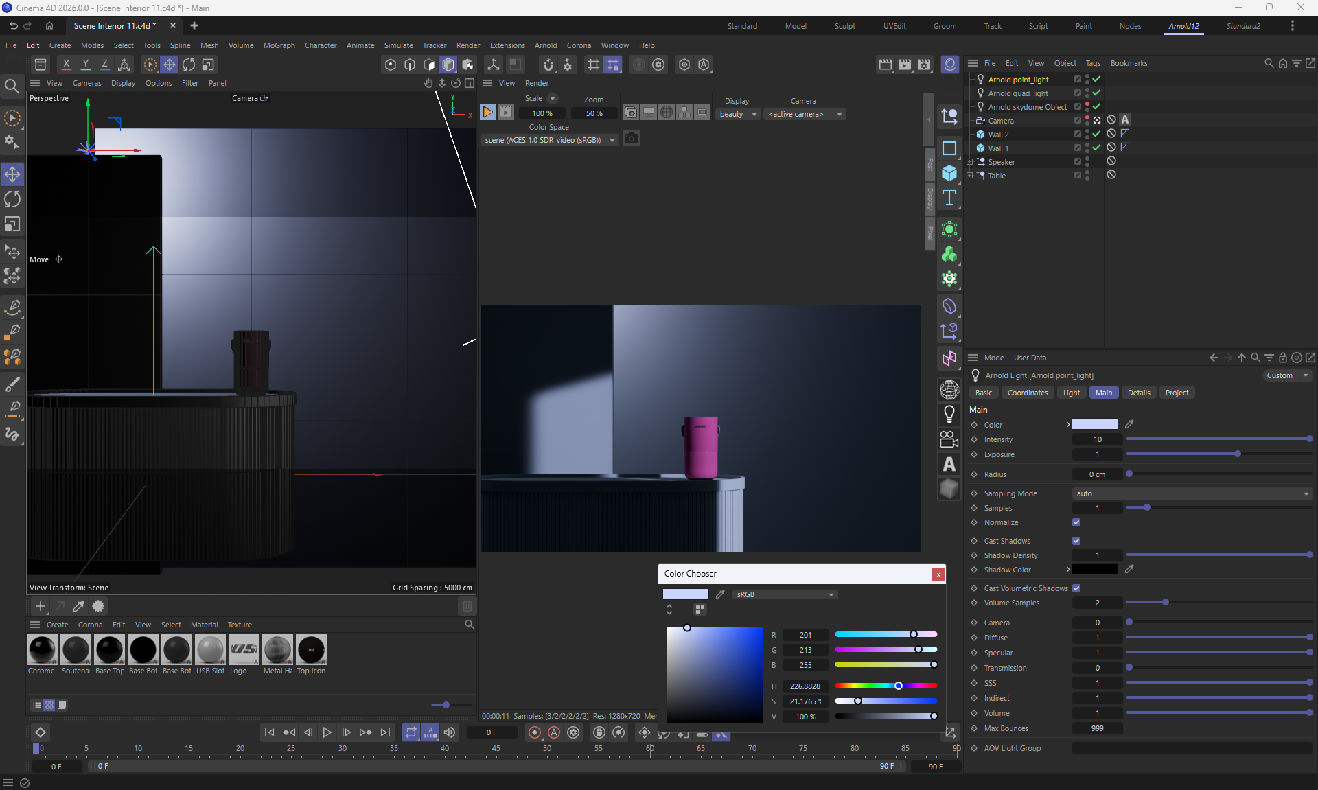Switch to the Details tab
Viewport: 1318px width, 790px height.
coord(1138,393)
